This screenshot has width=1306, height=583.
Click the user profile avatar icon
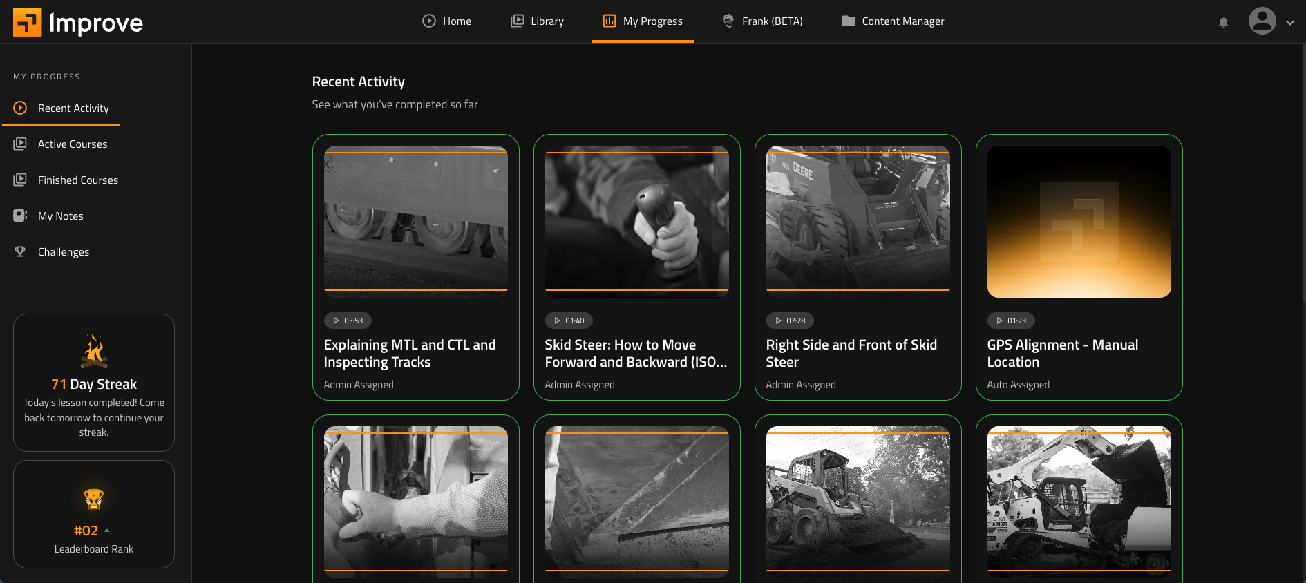pos(1262,21)
